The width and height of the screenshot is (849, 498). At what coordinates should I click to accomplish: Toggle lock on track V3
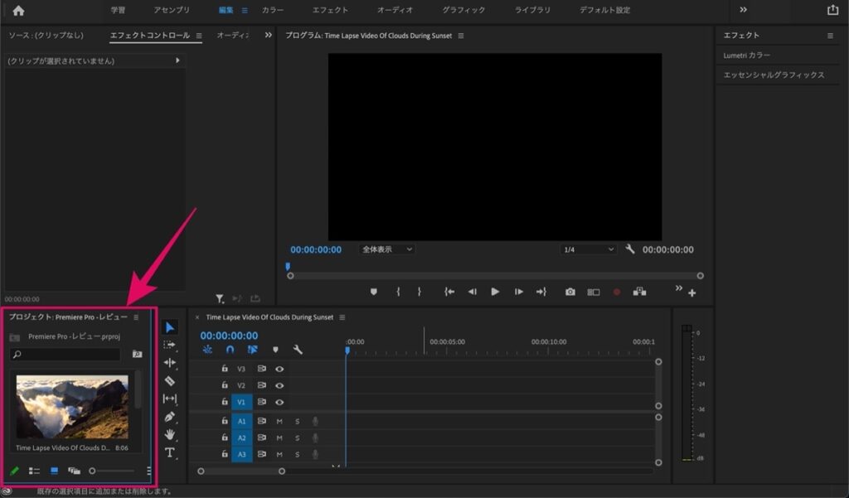(x=225, y=369)
